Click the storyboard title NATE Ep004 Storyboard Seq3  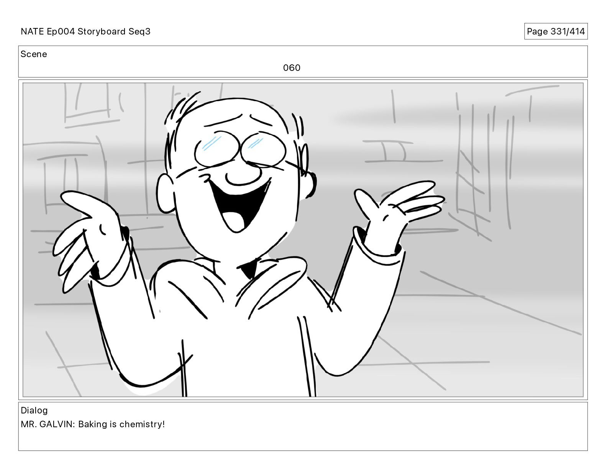coord(85,31)
